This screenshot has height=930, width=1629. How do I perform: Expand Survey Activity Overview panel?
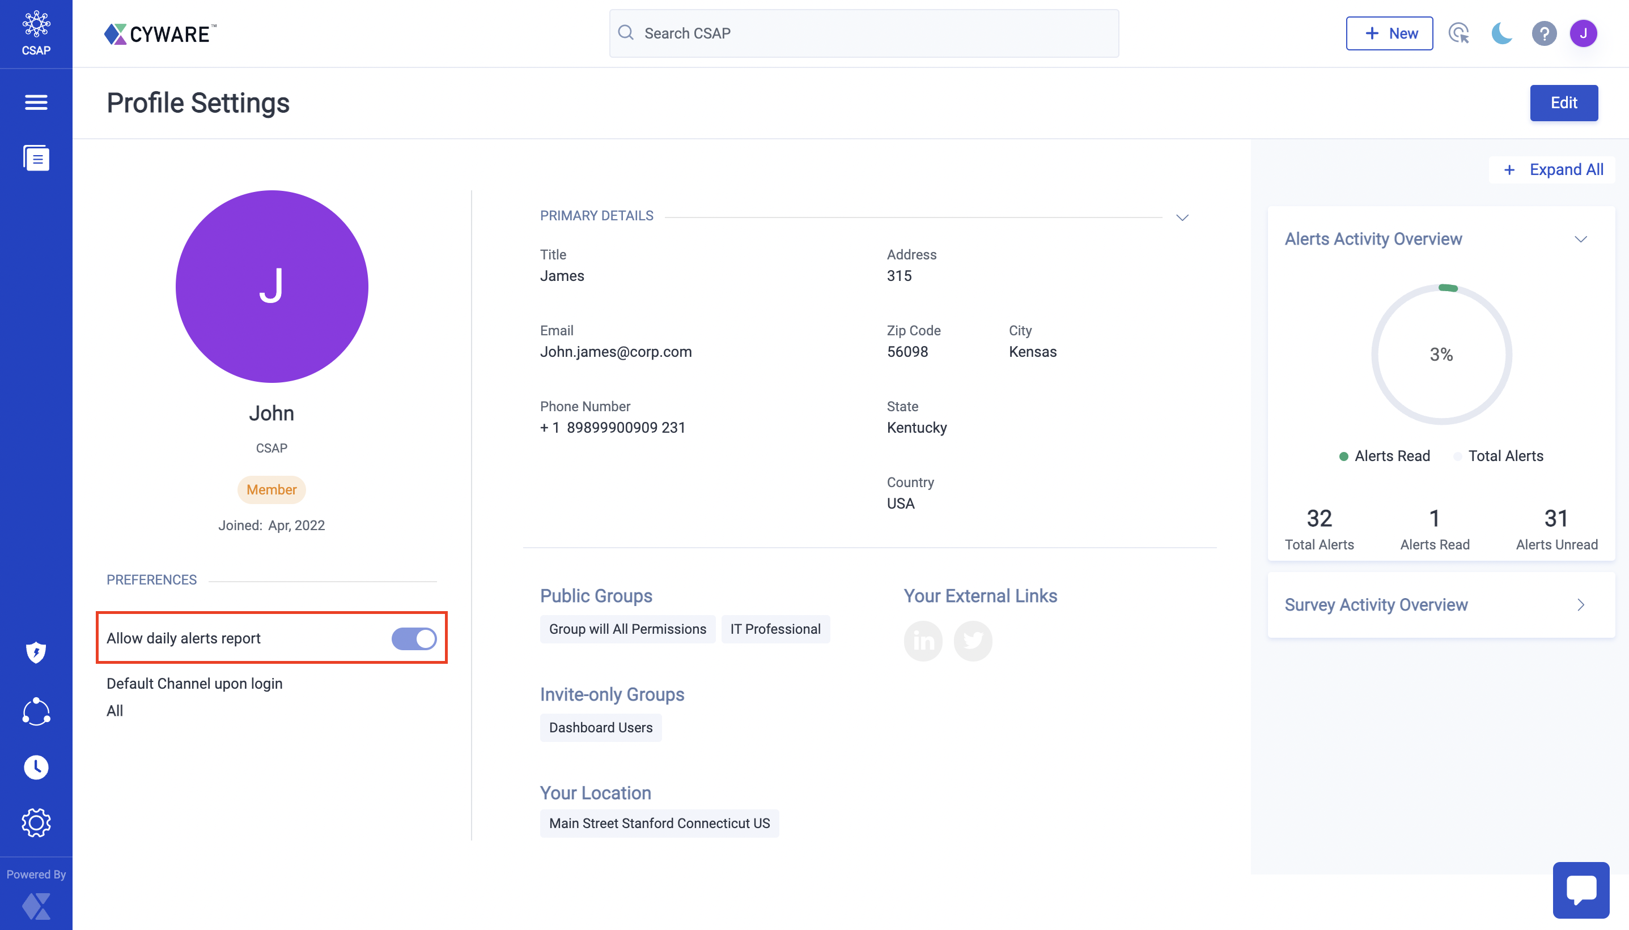point(1580,604)
